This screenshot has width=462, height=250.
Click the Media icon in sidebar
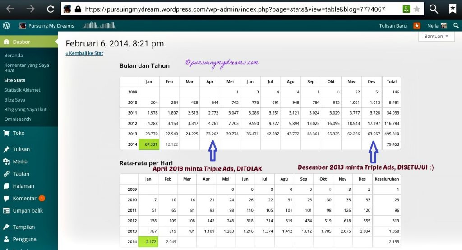point(6,162)
